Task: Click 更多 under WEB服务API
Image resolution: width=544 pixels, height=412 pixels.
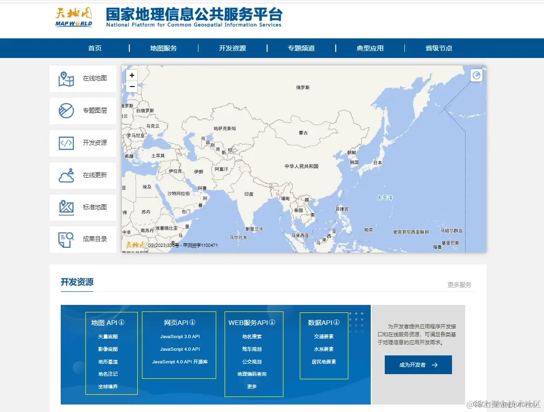Action: point(252,387)
